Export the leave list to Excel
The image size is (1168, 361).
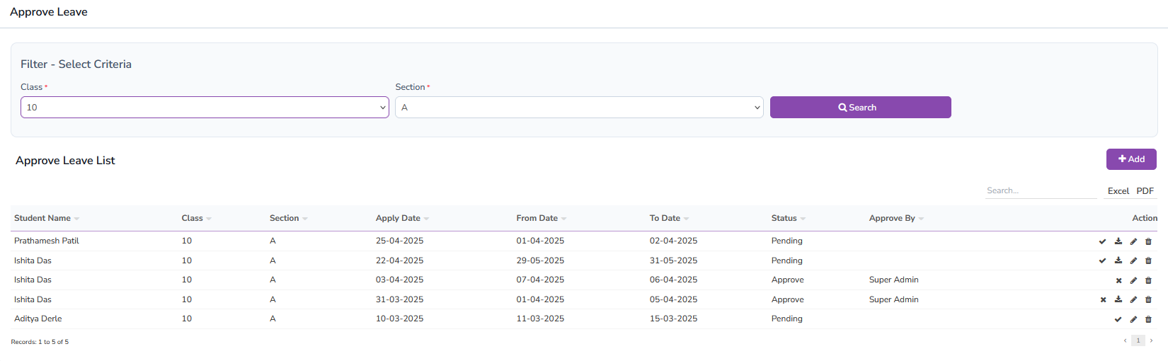click(1118, 191)
